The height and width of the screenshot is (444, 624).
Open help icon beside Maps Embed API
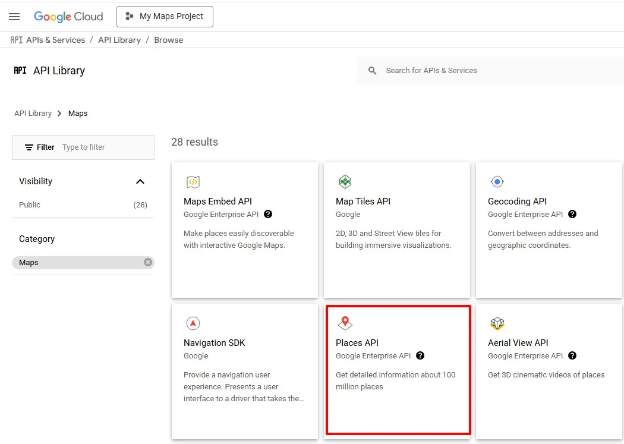[268, 215]
